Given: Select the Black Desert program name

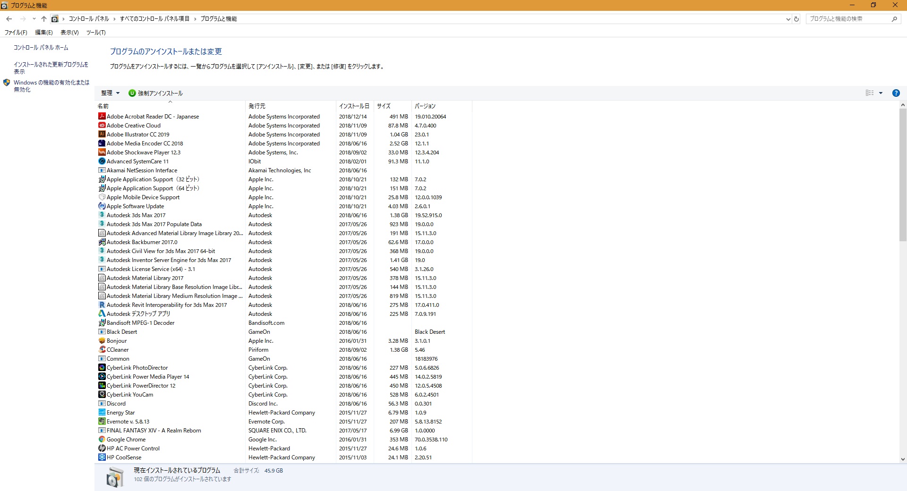Looking at the screenshot, I should tap(122, 332).
